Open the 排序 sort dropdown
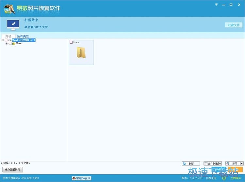245x182 pixels. [242, 163]
